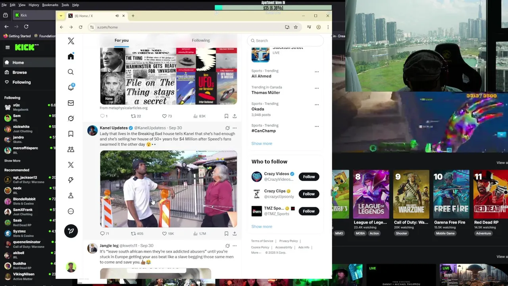This screenshot has height=286, width=508.
Task: Click Show More in Kick following list
Action: [12, 161]
